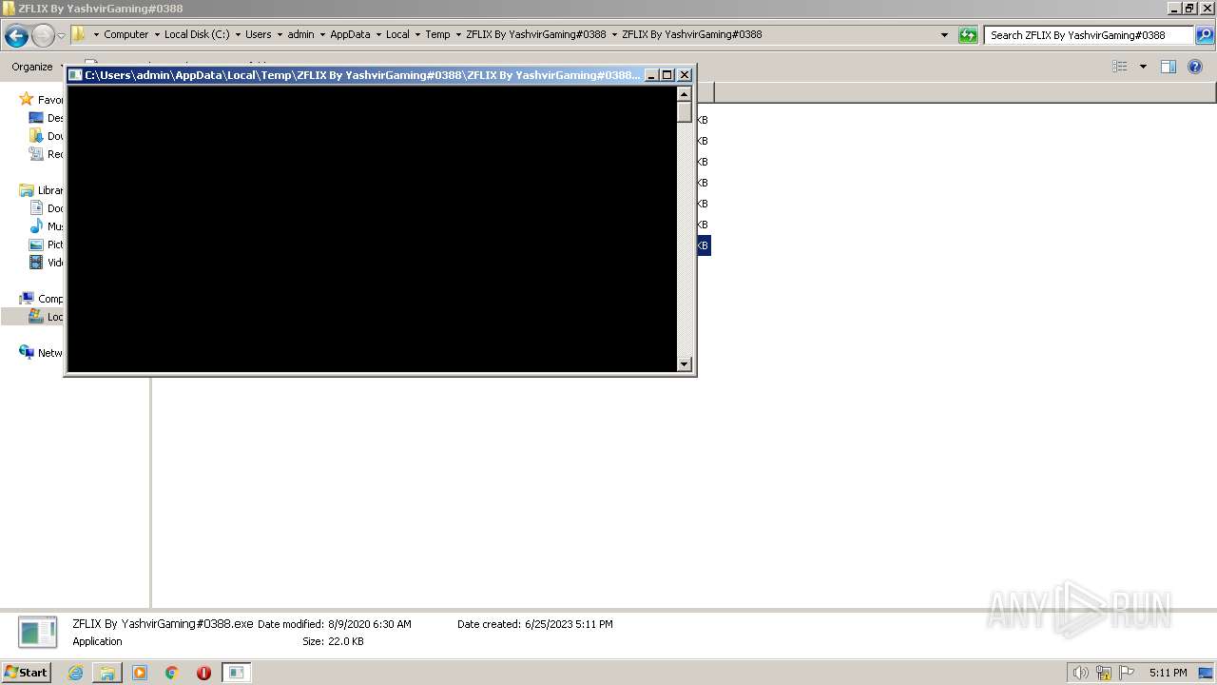Viewport: 1217px width, 685px height.
Task: Click ZFLIX exe thumbnail in details pane
Action: pos(38,633)
